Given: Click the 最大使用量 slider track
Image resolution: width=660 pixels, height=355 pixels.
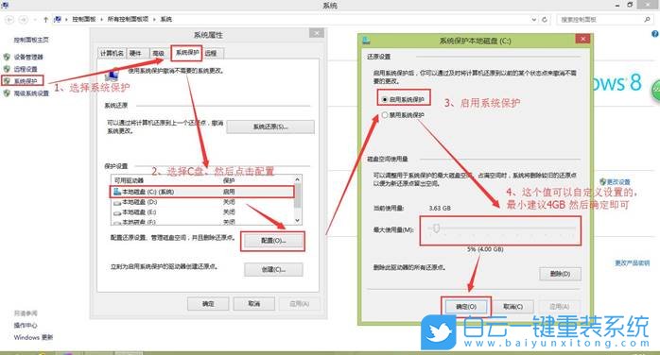Looking at the screenshot, I should (x=502, y=228).
